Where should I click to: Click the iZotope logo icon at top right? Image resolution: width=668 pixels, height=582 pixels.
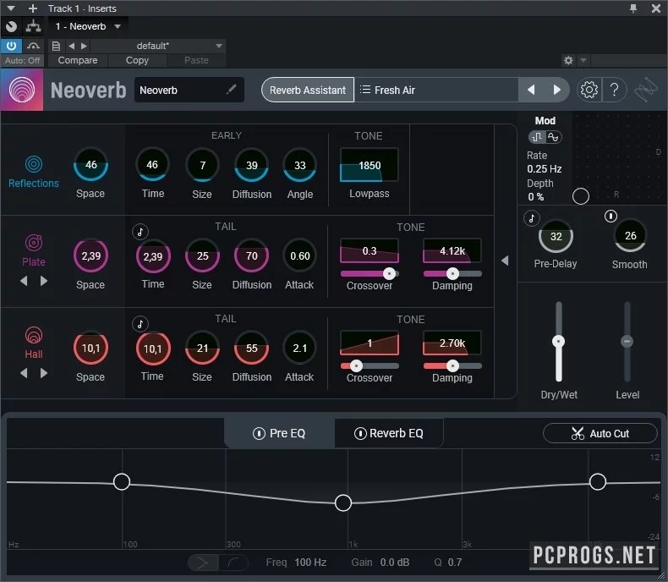point(646,90)
